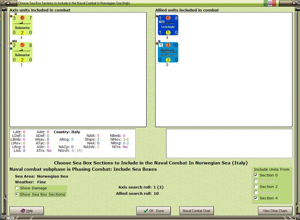
Task: Select the Axis Submarine unit rated 3-6-7
Action: pos(22,25)
